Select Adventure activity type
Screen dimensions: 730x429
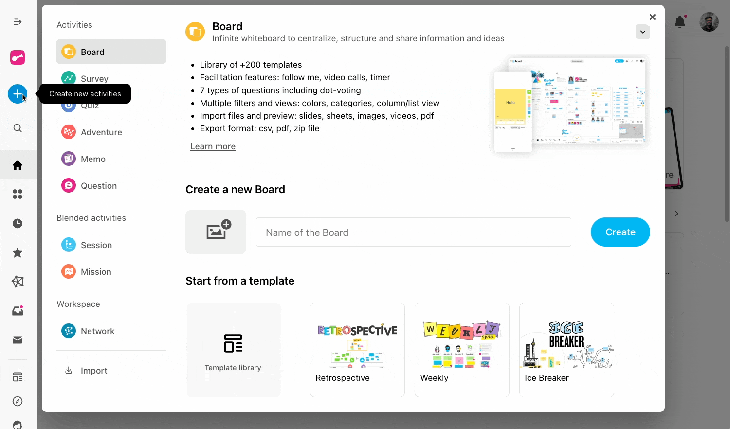pos(101,132)
